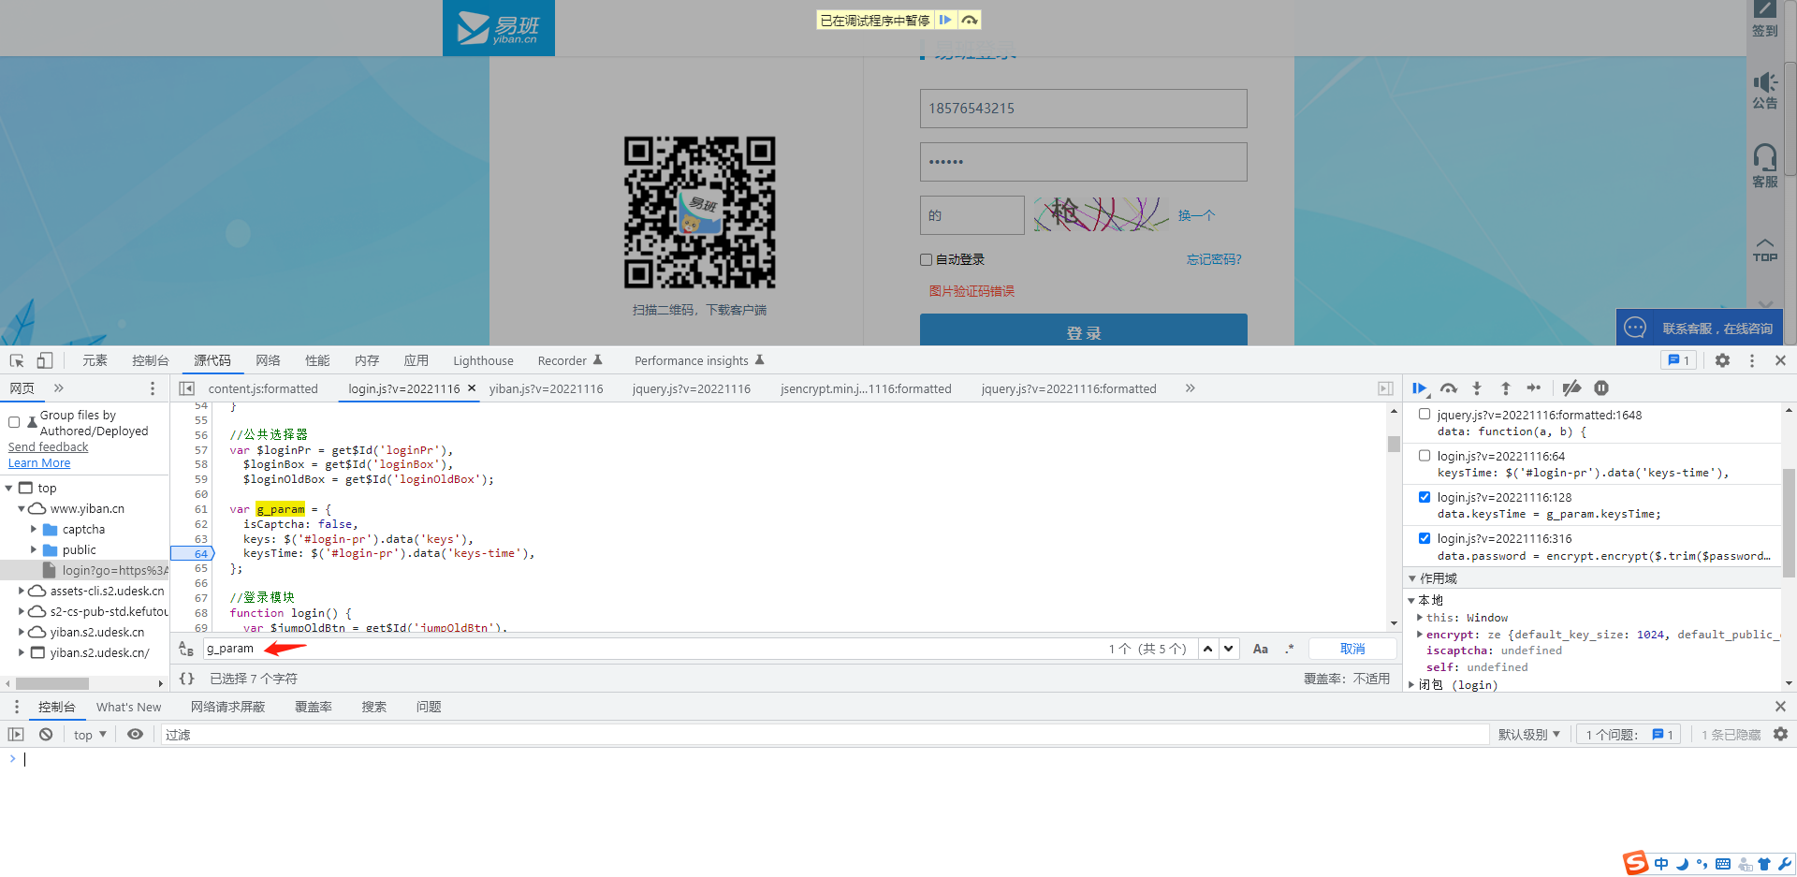Open the 公告 announcement sidebar icon

[x=1765, y=91]
